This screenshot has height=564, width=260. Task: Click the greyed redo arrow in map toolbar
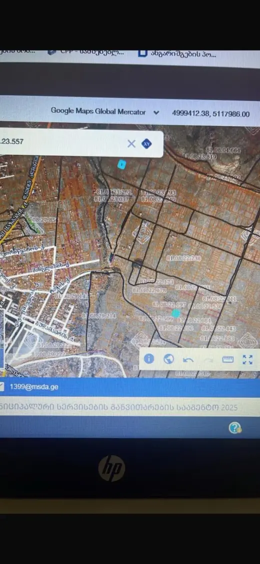pos(208,360)
